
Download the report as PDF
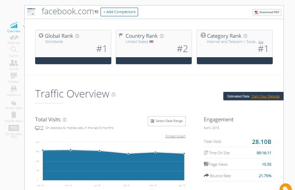click(x=267, y=12)
